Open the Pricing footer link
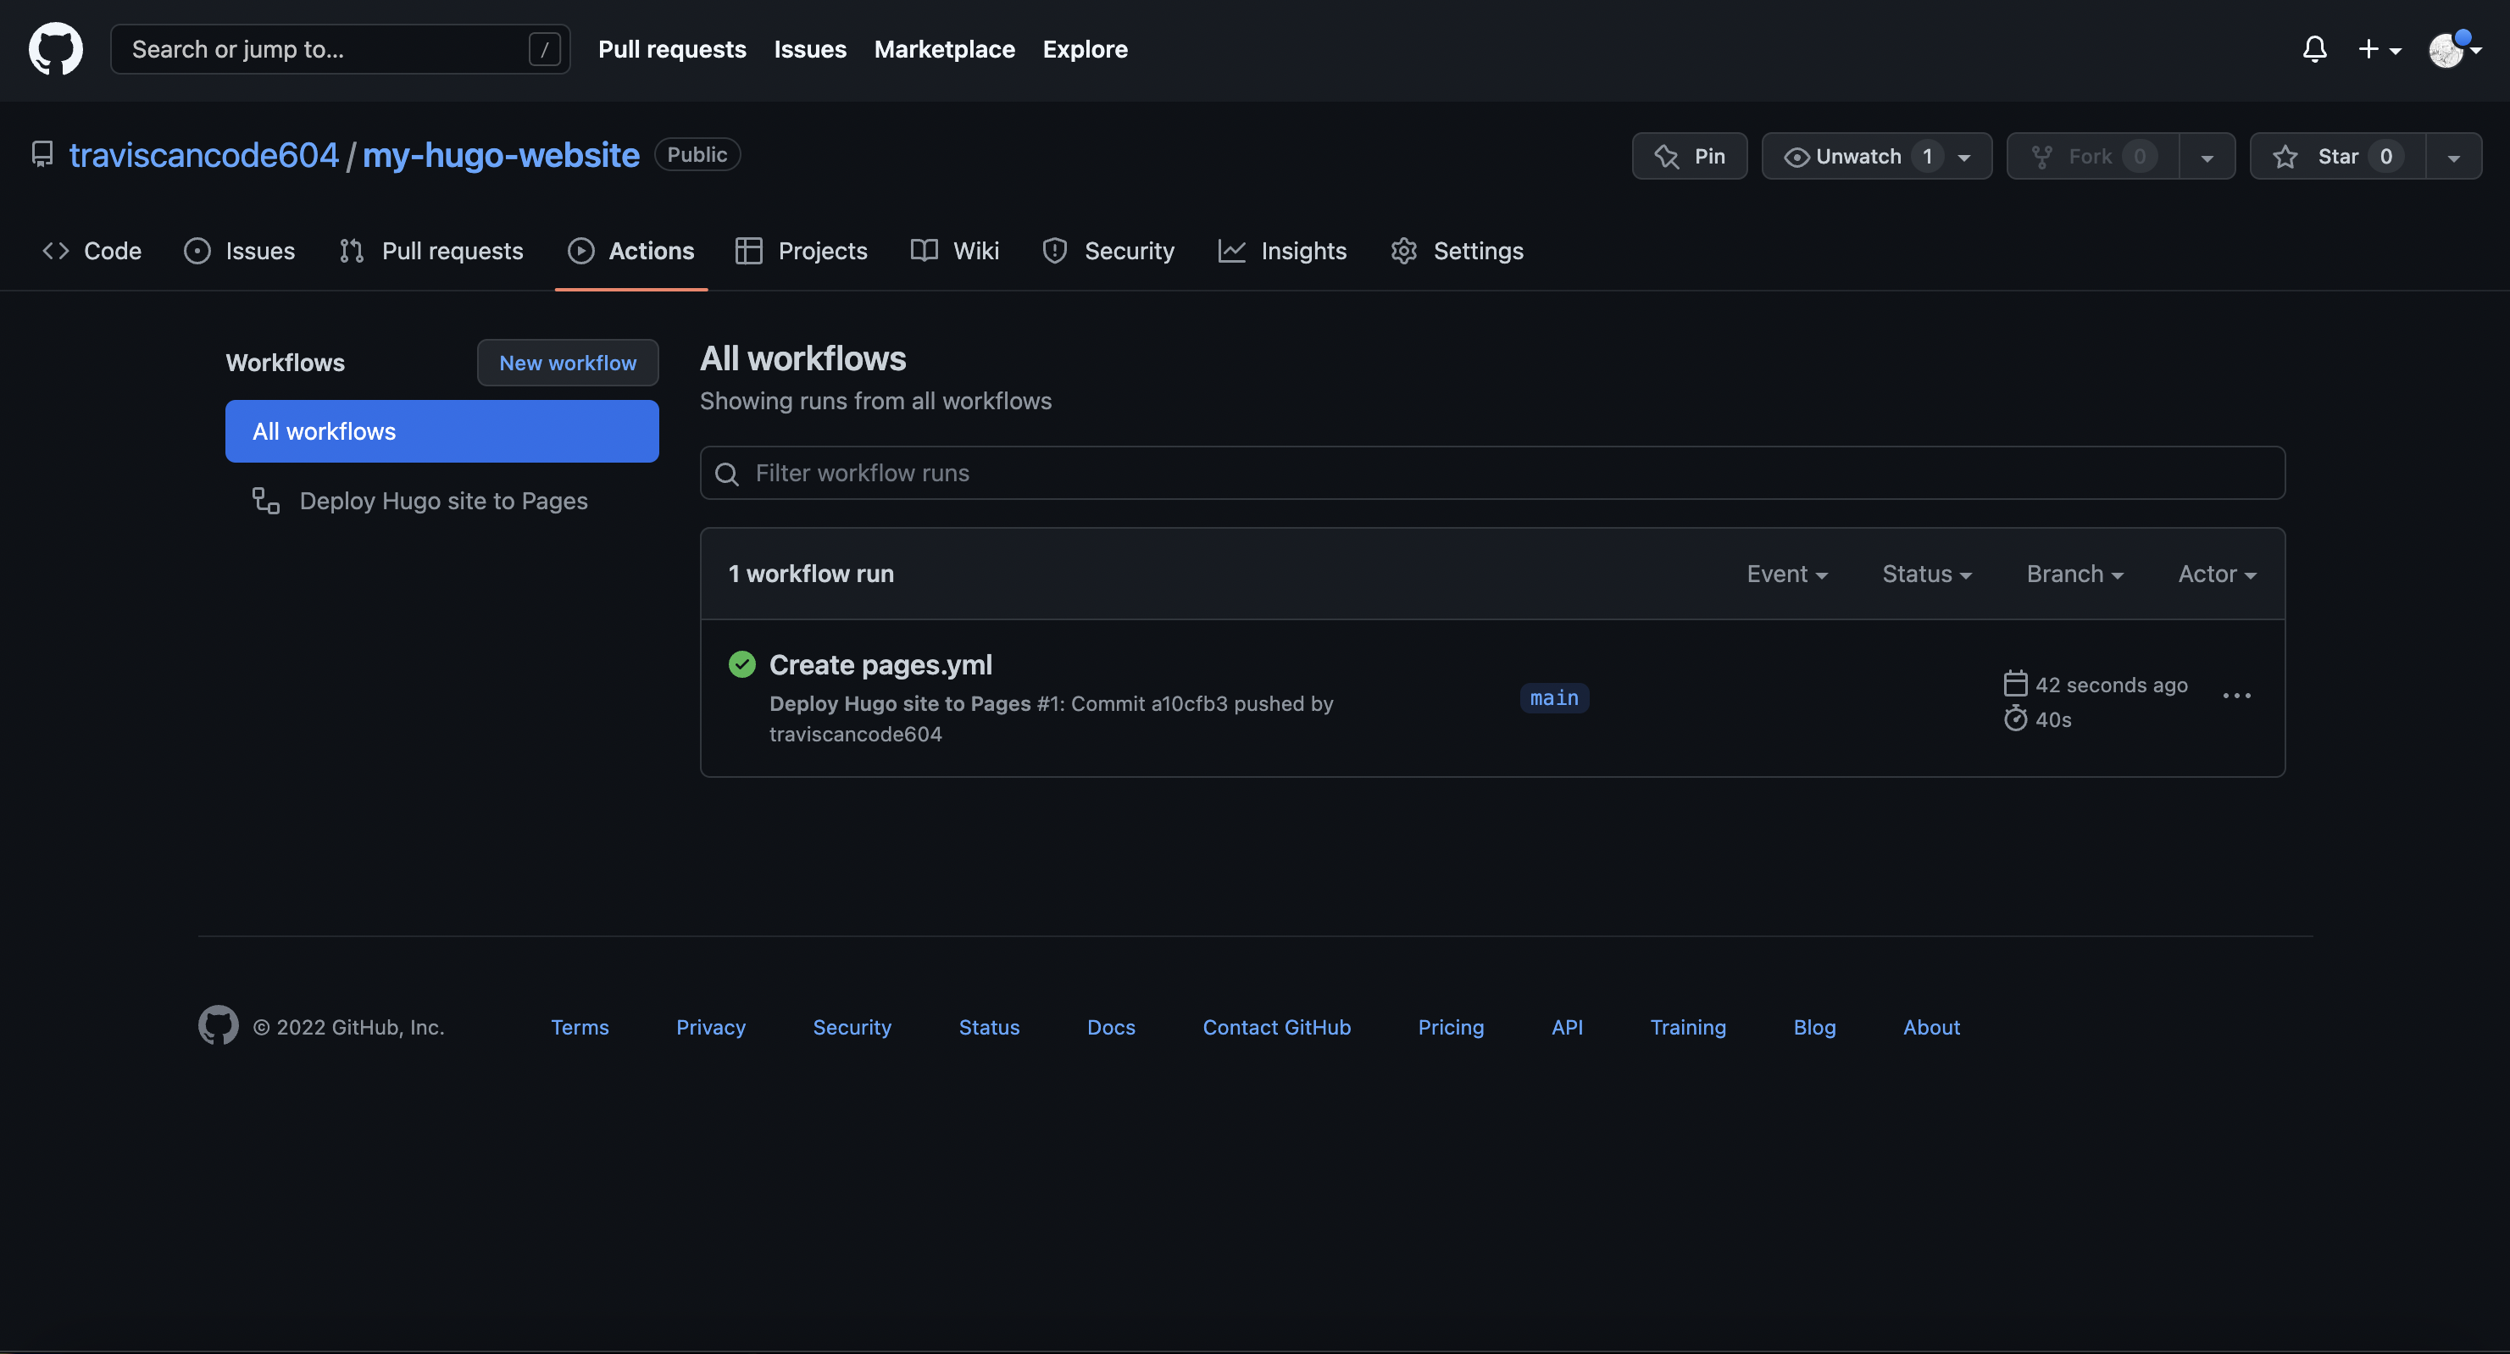The image size is (2510, 1354). (x=1450, y=1027)
